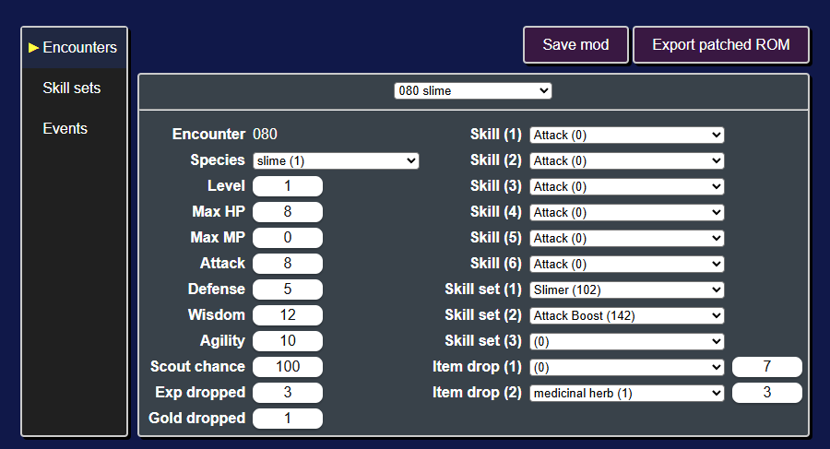Open Item drop (2) medicinal herb dropdown
The image size is (830, 449).
627,394
